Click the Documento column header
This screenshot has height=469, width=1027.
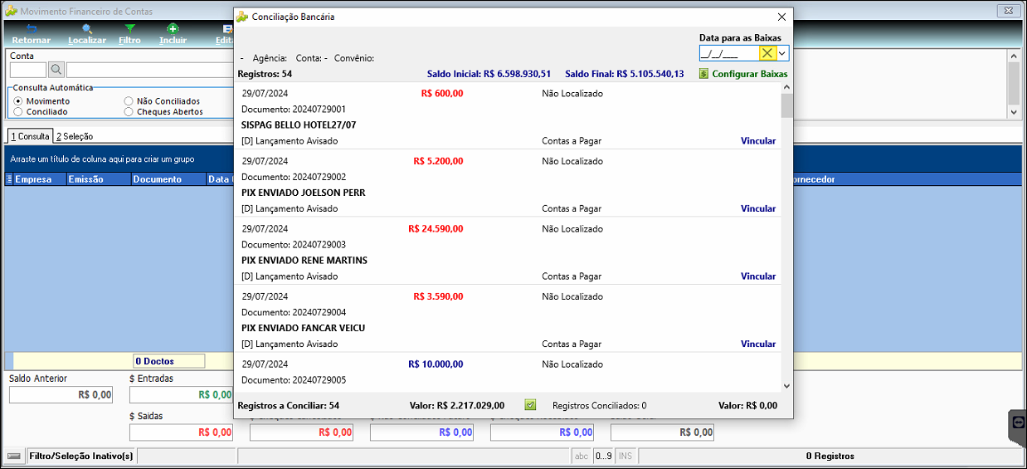(168, 179)
